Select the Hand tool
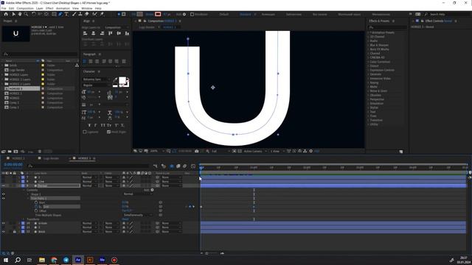The width and height of the screenshot is (472, 265). (x=20, y=14)
